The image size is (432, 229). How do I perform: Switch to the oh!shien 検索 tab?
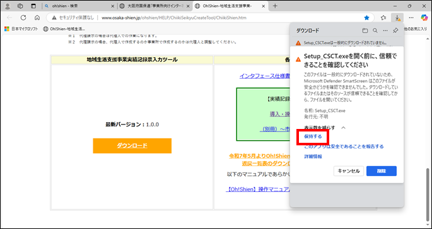[x=79, y=6]
